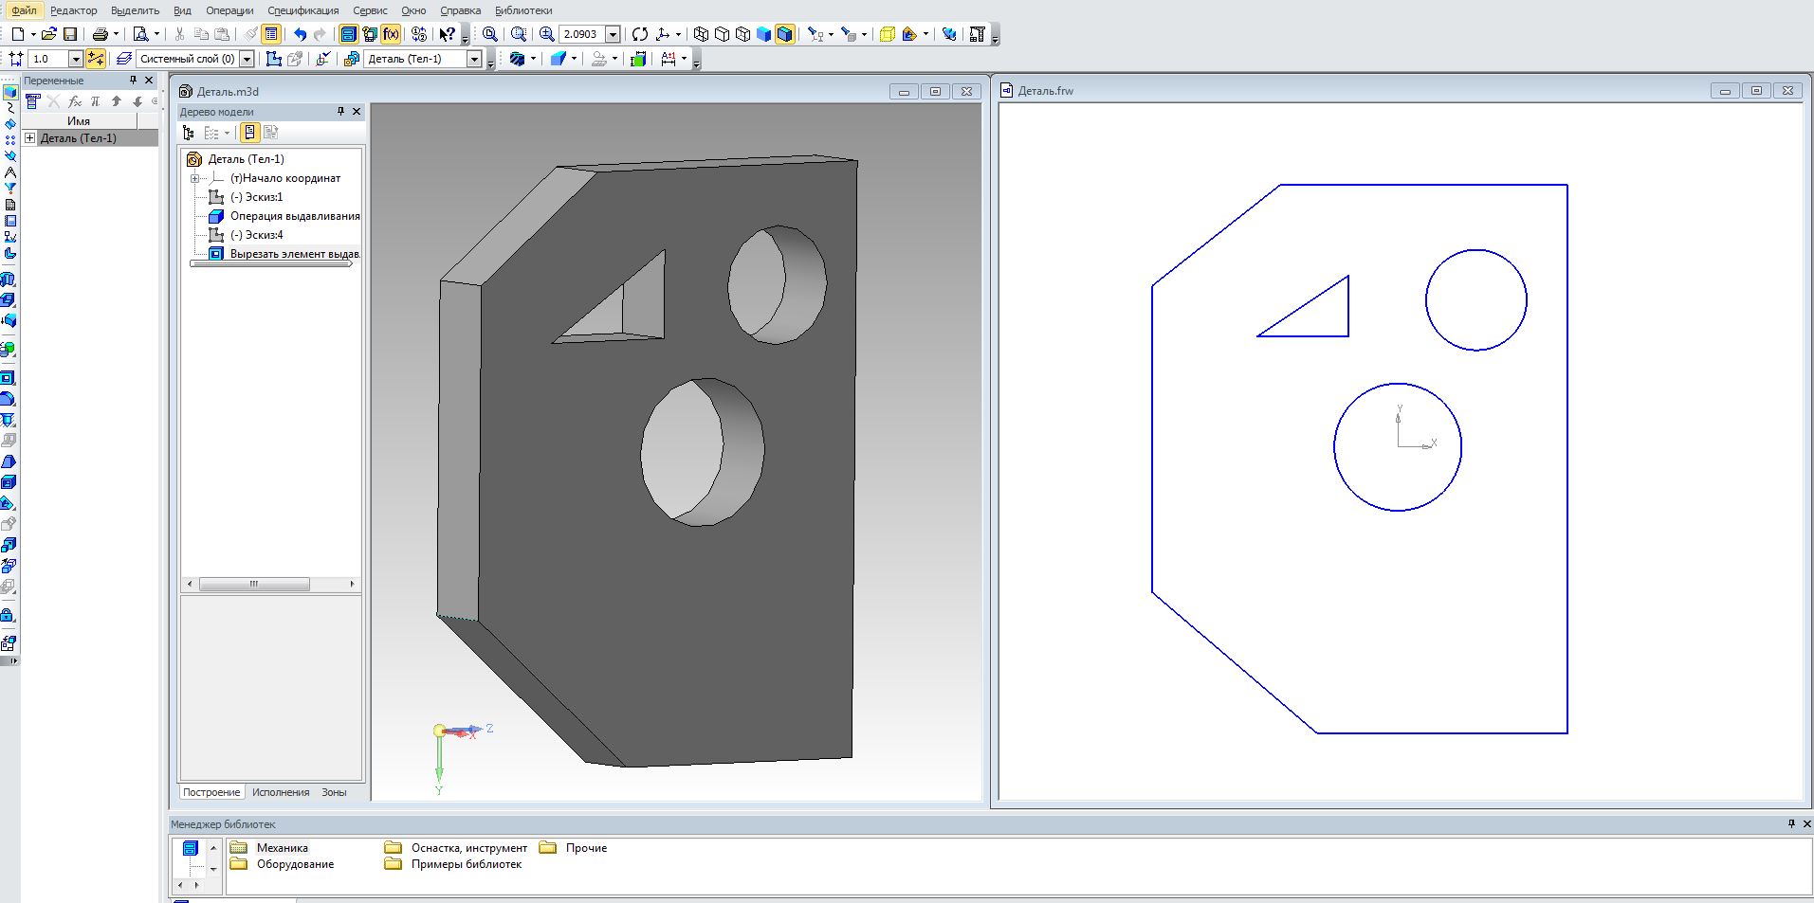
Task: Switch to wireframe display mode
Action: pyautogui.click(x=701, y=34)
